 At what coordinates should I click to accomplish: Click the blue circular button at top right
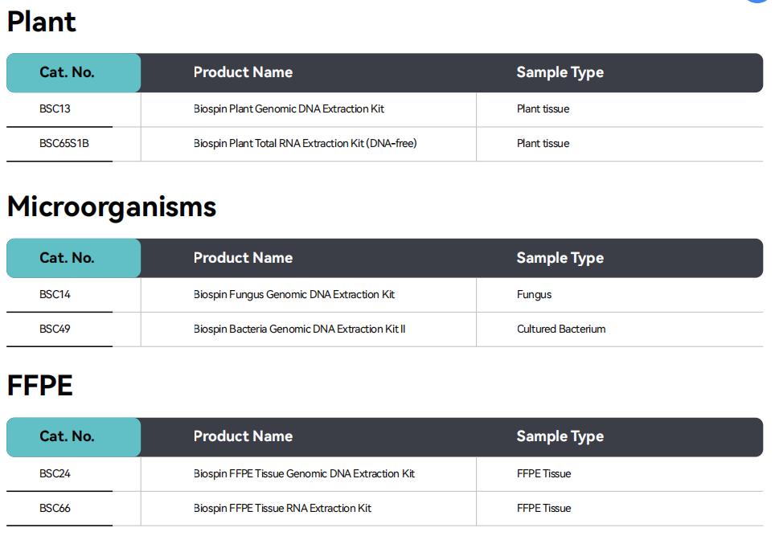(759, 2)
